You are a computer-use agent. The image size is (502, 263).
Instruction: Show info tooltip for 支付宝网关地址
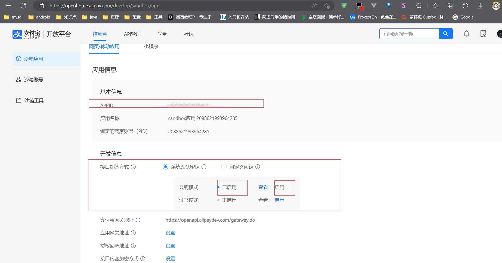tap(138, 220)
